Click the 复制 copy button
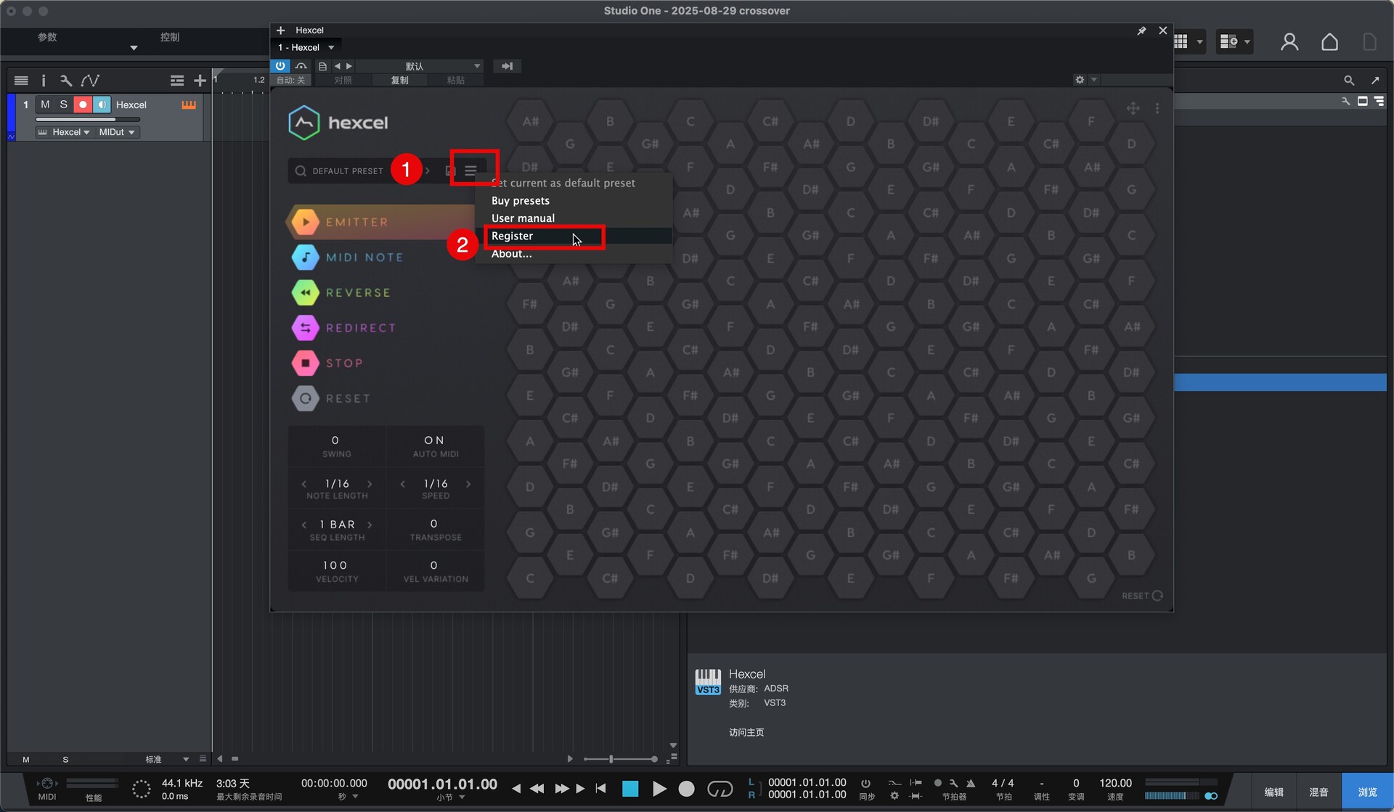Screen dimensions: 1394x812 click(399, 81)
